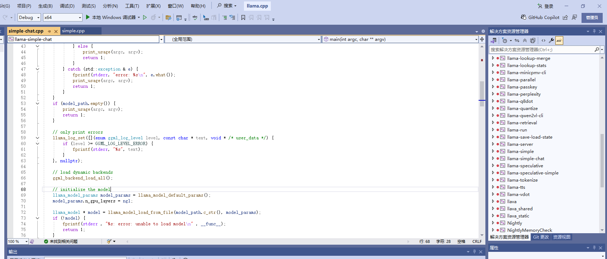Click the 空格 indentation indicator
The width and height of the screenshot is (607, 259).
click(461, 241)
